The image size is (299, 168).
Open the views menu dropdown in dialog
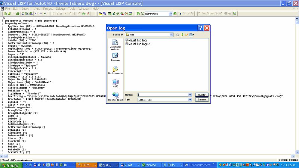click(192, 35)
